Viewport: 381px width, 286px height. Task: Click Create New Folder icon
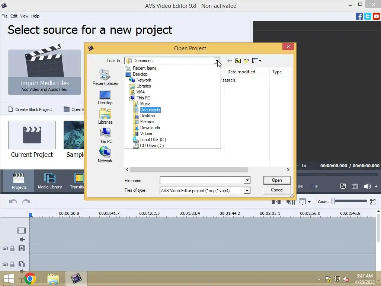click(246, 61)
